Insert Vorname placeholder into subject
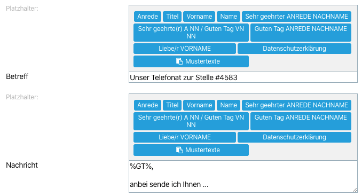 [199, 17]
